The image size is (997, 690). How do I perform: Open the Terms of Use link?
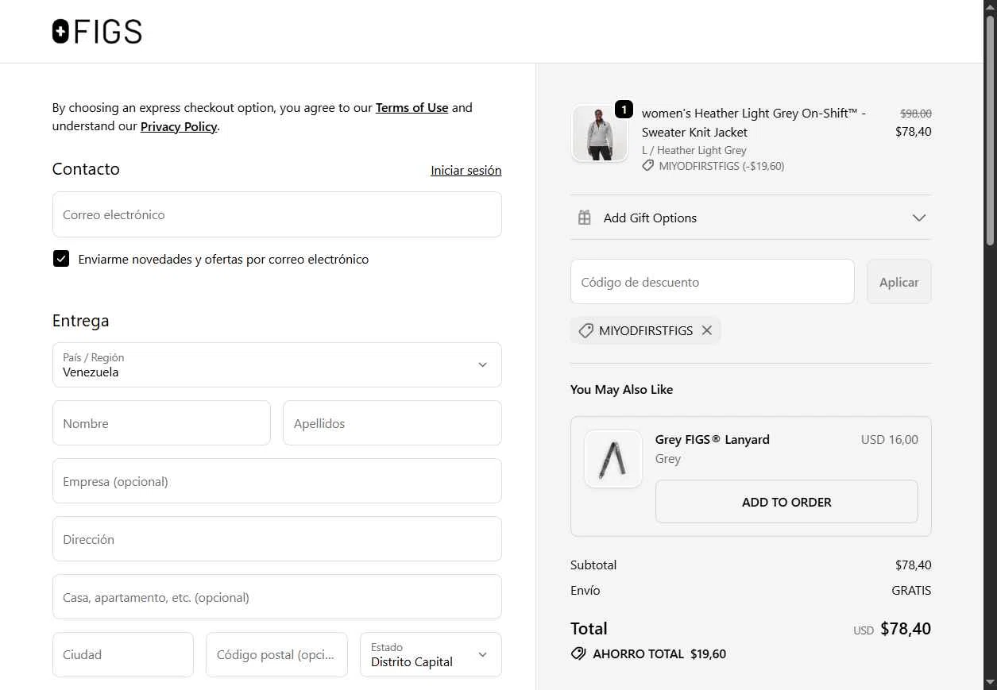[412, 108]
